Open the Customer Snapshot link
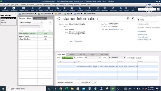The image size is (161, 91). point(144,40)
